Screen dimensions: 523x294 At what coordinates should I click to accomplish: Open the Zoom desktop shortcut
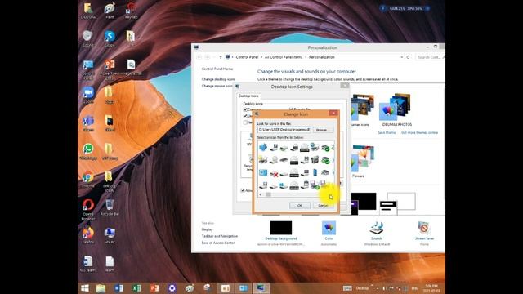pyautogui.click(x=88, y=95)
